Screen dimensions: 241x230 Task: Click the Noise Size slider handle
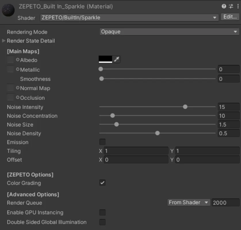click(116, 124)
